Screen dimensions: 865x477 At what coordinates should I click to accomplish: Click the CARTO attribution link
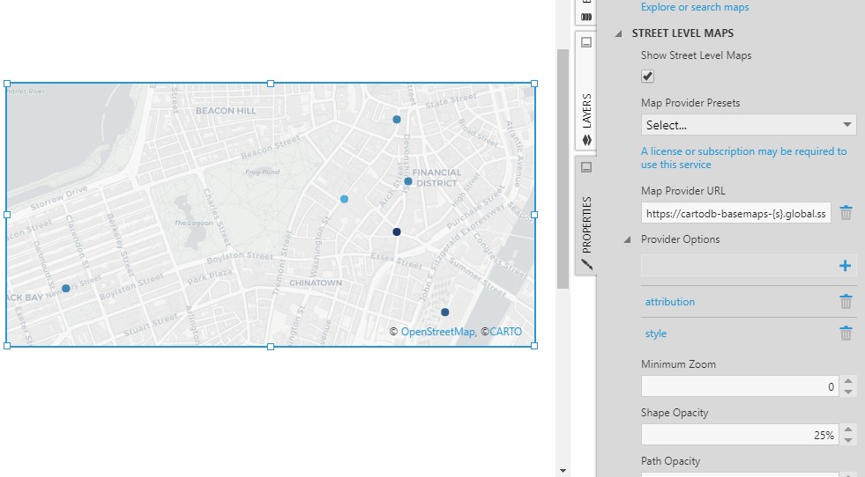click(x=505, y=332)
